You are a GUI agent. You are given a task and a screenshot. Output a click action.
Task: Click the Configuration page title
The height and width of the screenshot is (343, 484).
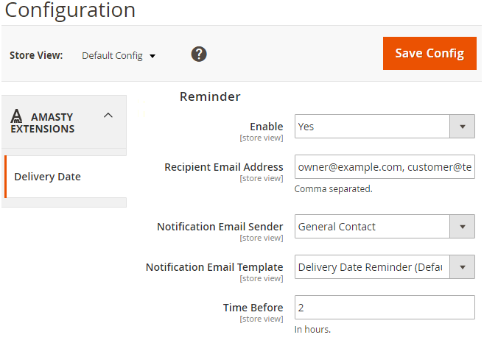[x=70, y=10]
